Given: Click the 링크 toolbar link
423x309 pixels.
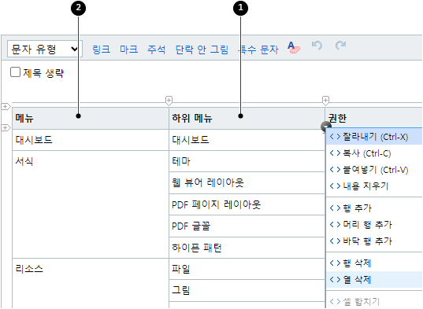Looking at the screenshot, I should click(x=102, y=50).
